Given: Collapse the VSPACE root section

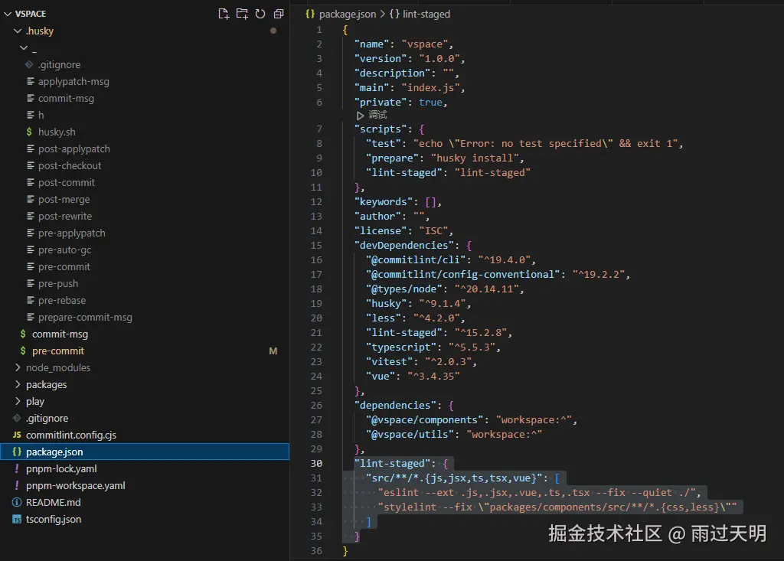Looking at the screenshot, I should coord(8,14).
